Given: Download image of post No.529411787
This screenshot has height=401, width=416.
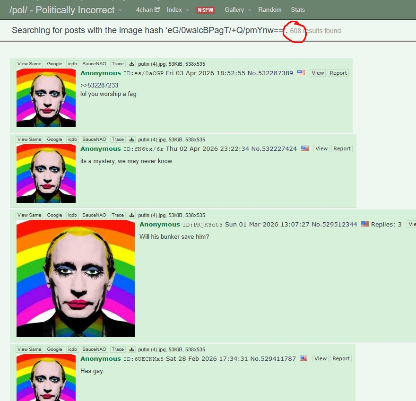Looking at the screenshot, I should pos(131,349).
